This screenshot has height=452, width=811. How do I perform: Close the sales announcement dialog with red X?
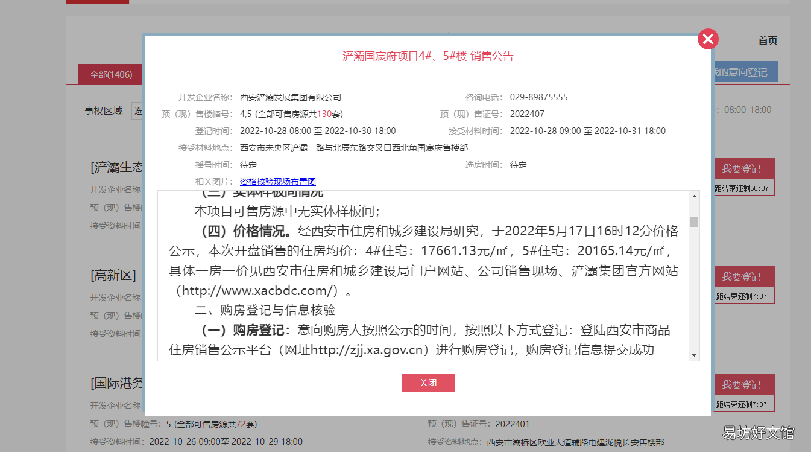(708, 39)
